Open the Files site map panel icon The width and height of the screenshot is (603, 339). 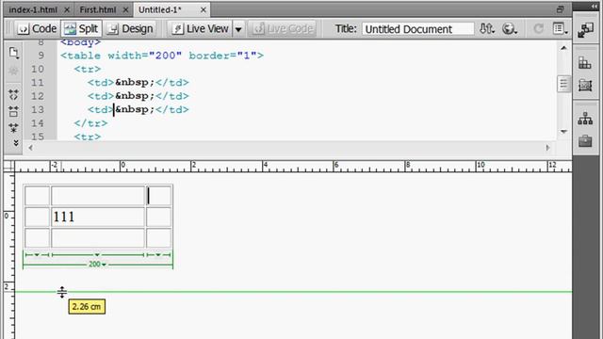tap(585, 119)
